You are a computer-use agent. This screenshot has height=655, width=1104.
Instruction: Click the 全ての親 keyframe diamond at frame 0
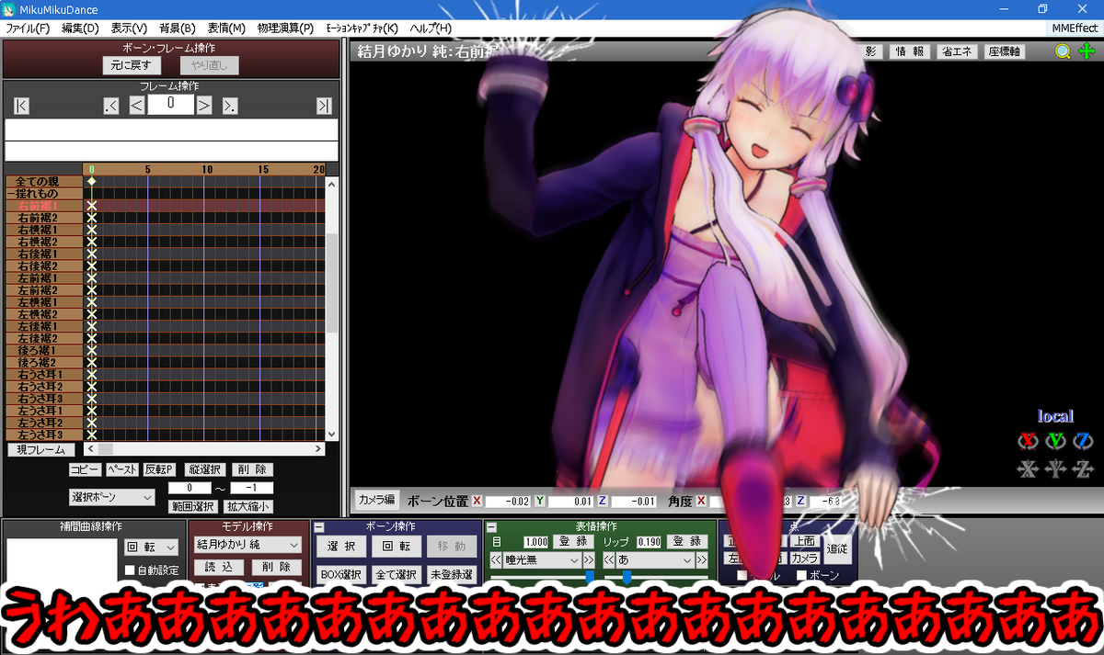(x=91, y=182)
